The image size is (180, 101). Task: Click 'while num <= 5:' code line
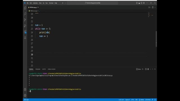coord(43,29)
